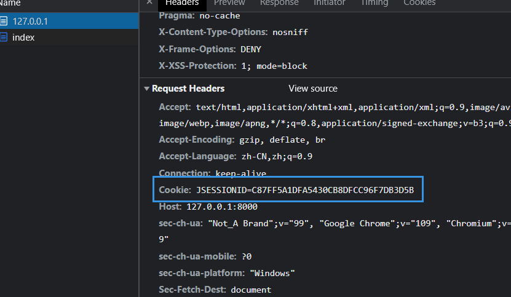This screenshot has width=511, height=297.
Task: Select the Initiator tab
Action: tap(330, 3)
